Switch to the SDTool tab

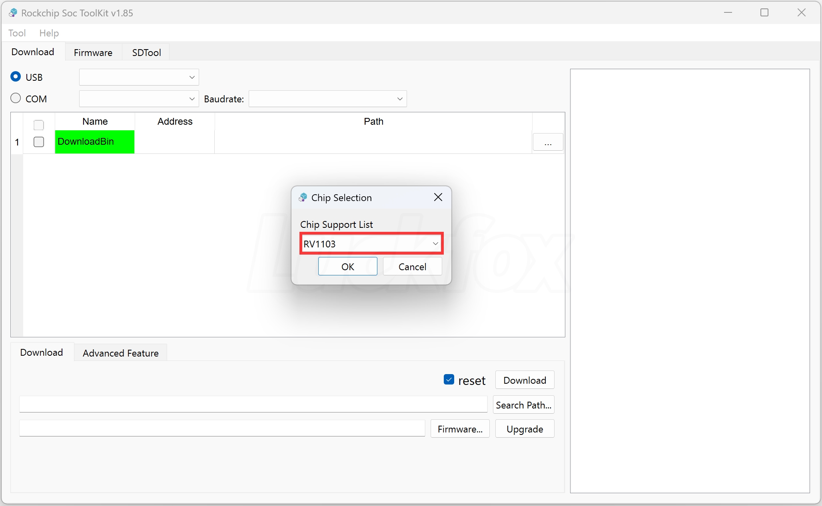146,52
